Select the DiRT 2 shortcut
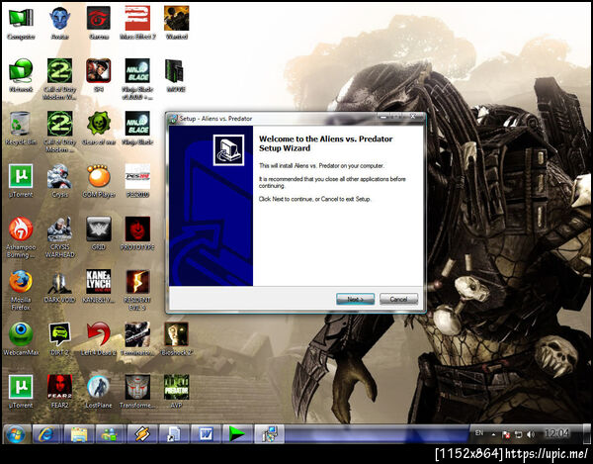The image size is (593, 464). [59, 339]
